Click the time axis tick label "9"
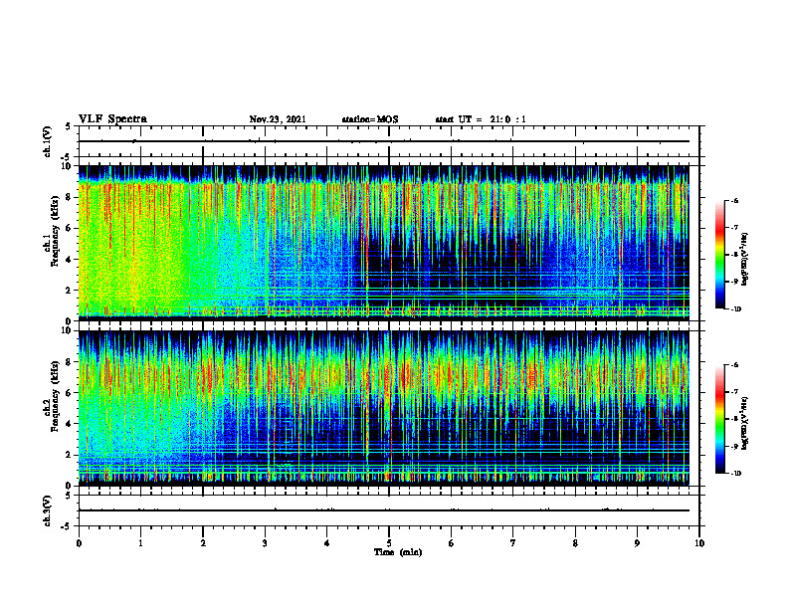The width and height of the screenshot is (788, 609). [x=637, y=543]
